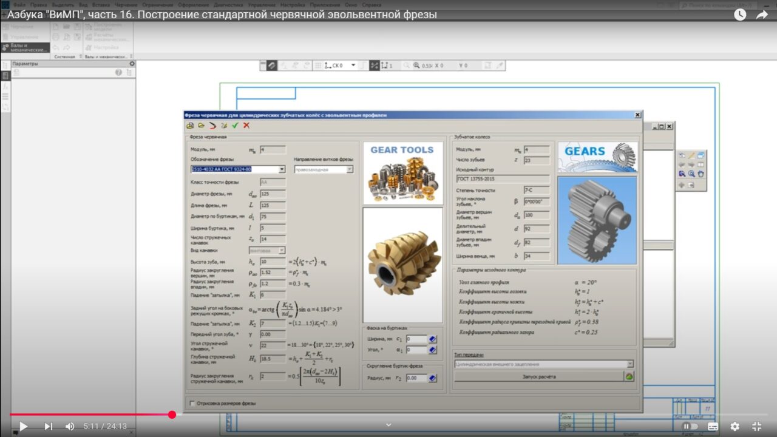Viewport: 777px width, 437px height.
Task: Open the Файл menu
Action: [x=19, y=4]
